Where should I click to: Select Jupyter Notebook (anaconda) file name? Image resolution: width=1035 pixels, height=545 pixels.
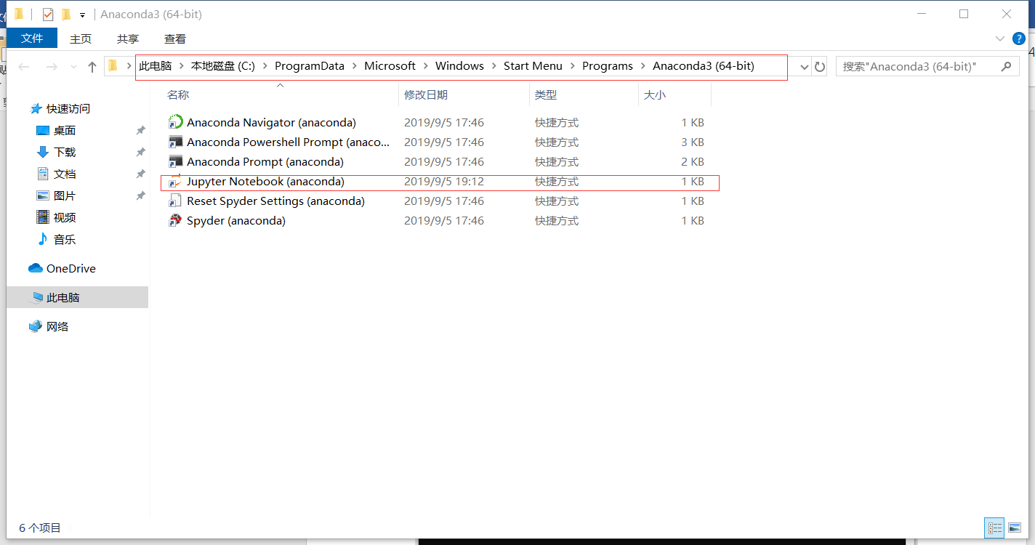click(x=265, y=181)
